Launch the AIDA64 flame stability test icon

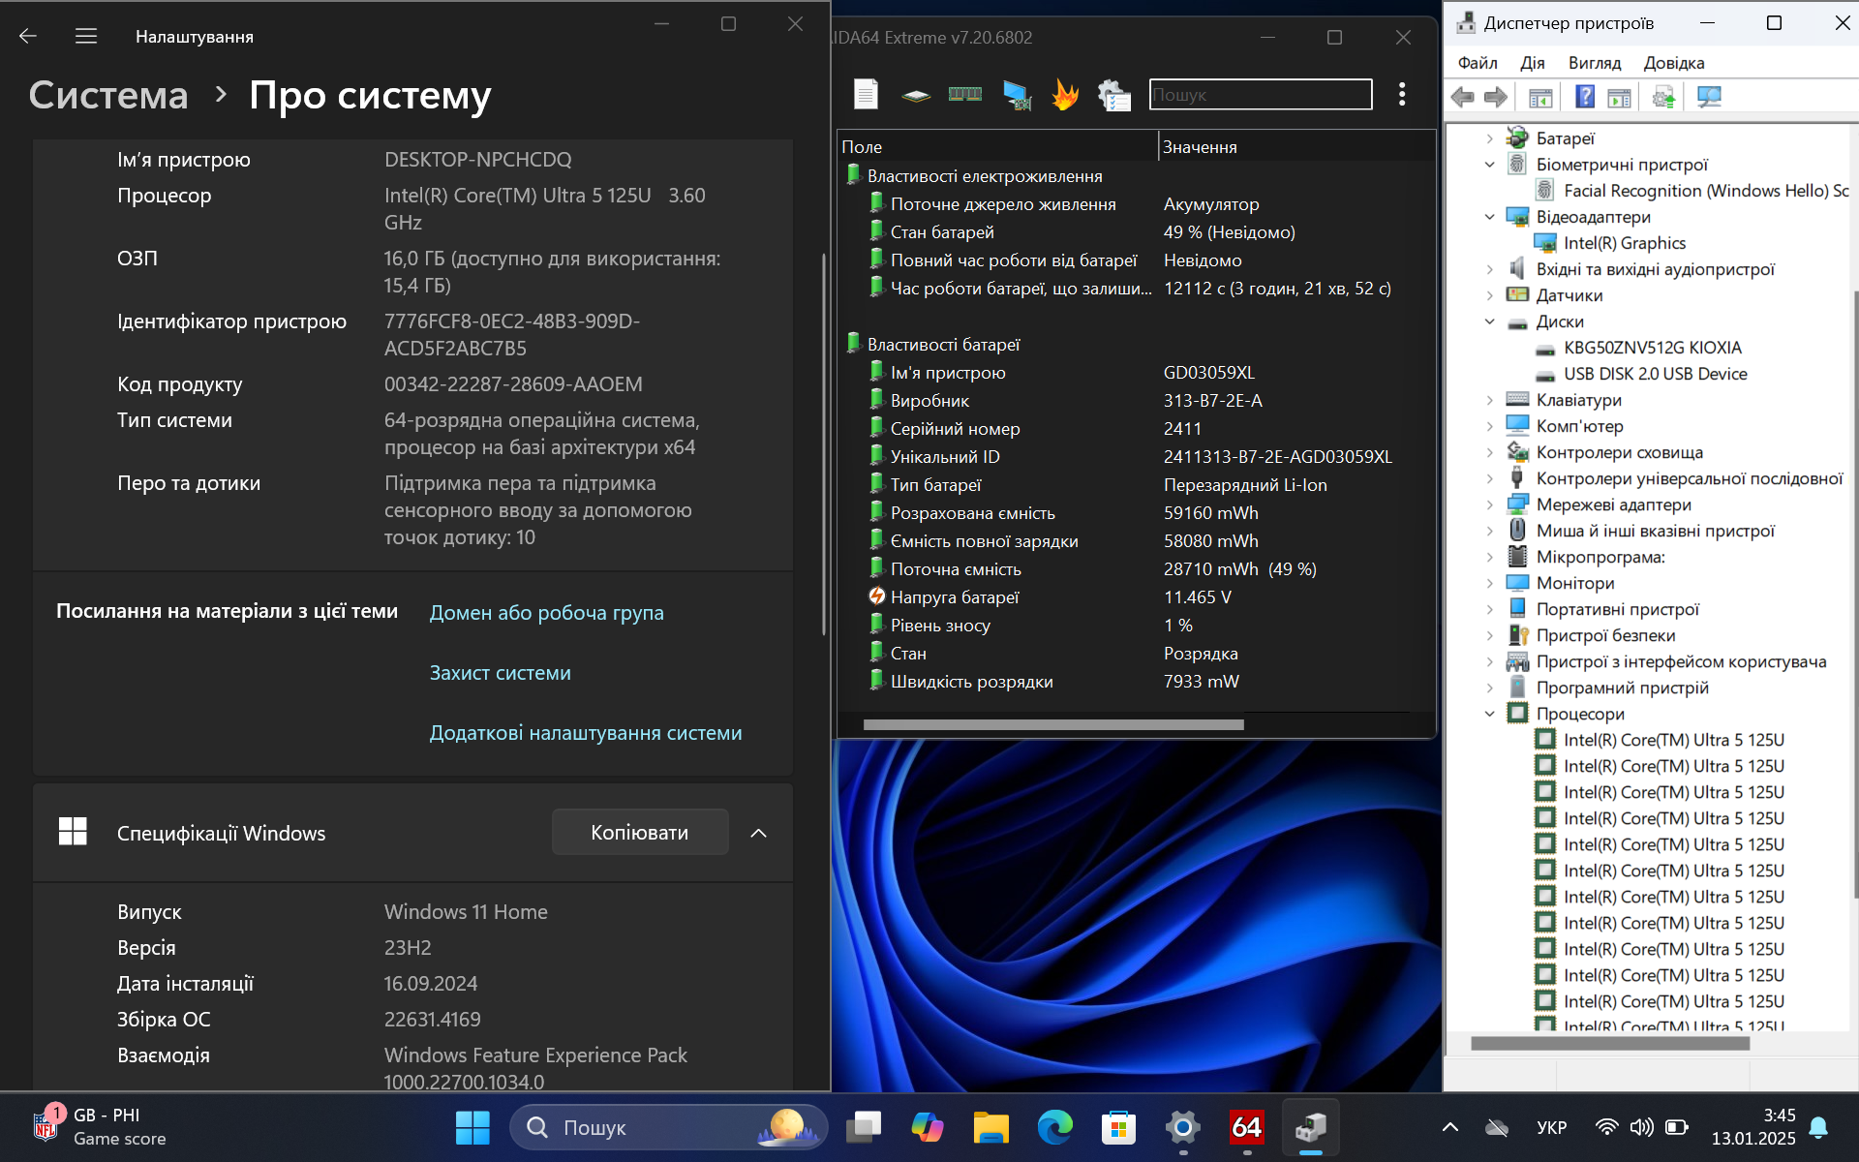point(1065,95)
